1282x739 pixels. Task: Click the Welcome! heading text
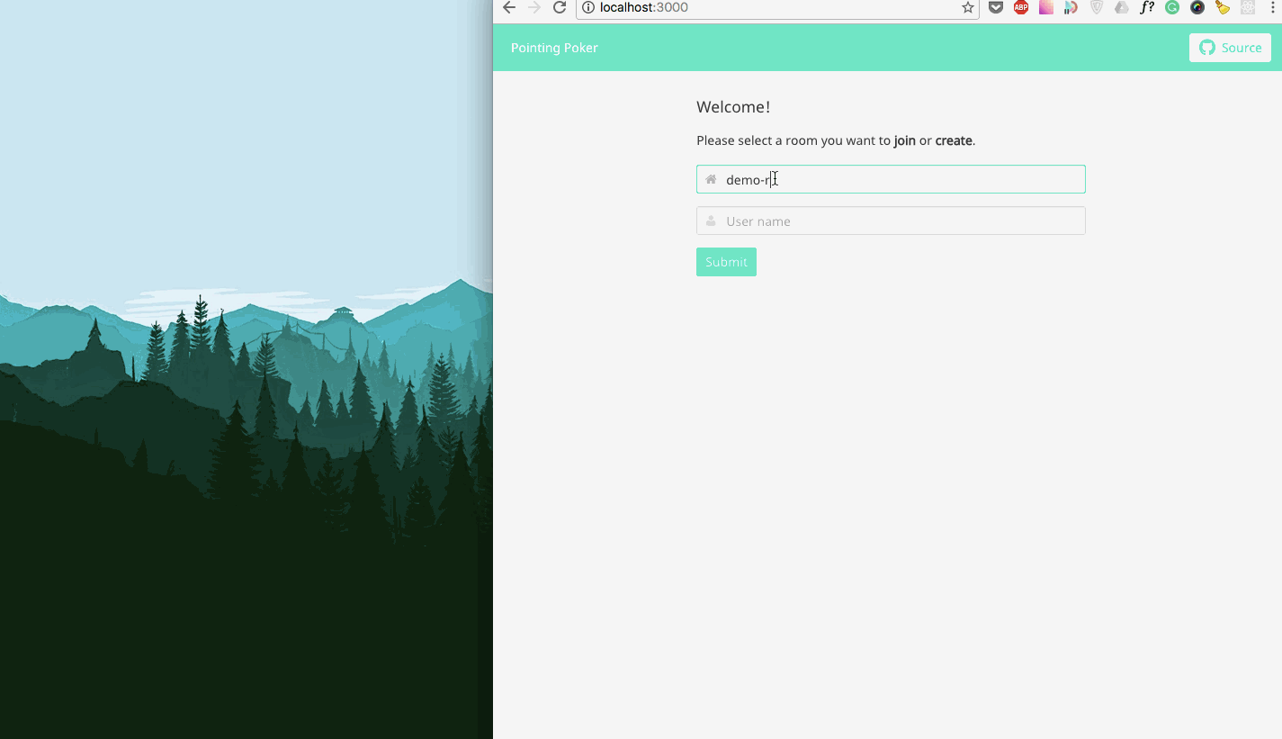[x=733, y=107]
